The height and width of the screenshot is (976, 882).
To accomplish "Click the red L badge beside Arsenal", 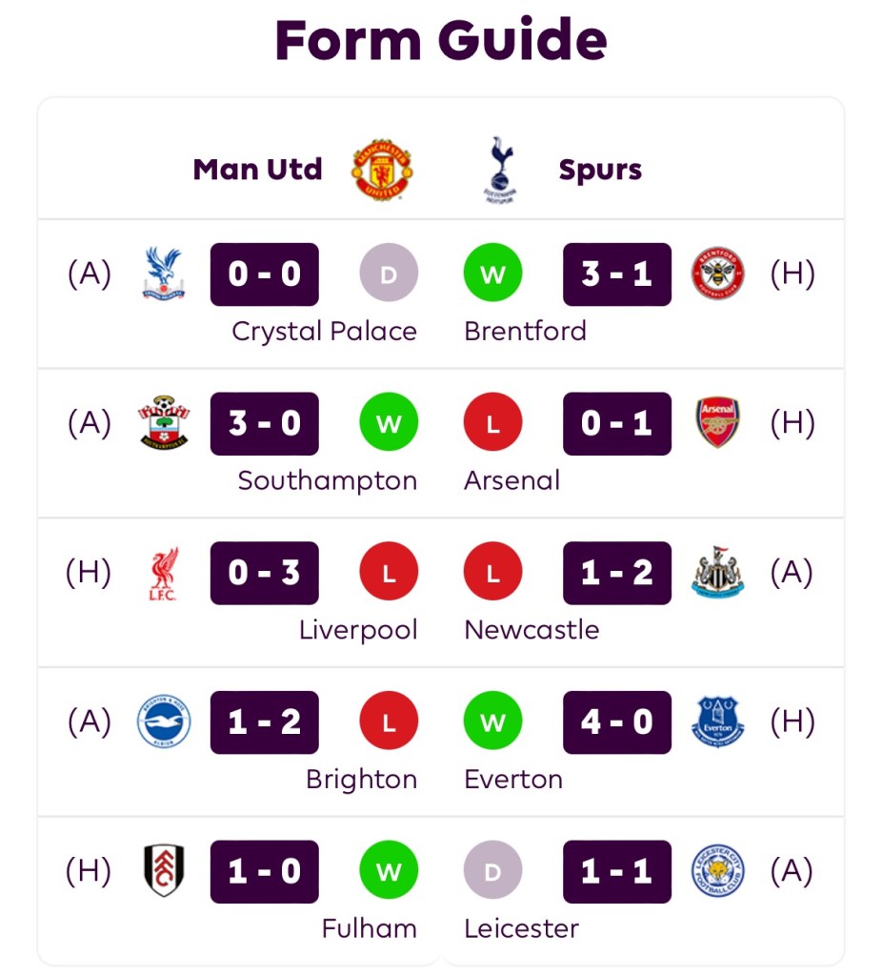I will click(x=492, y=423).
